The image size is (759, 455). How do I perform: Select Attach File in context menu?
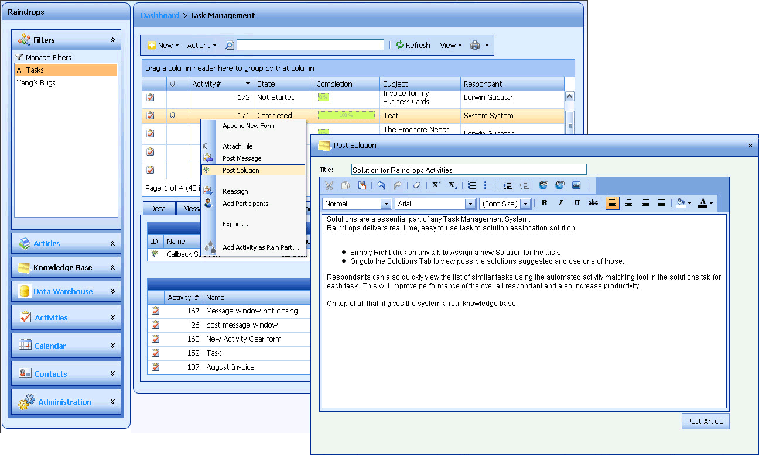tap(238, 146)
